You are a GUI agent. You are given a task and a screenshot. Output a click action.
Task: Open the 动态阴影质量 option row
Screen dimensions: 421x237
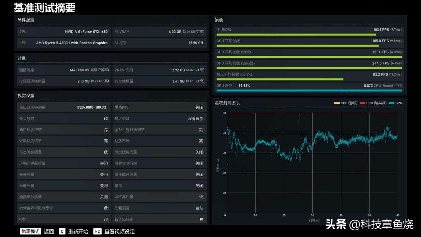coord(63,152)
